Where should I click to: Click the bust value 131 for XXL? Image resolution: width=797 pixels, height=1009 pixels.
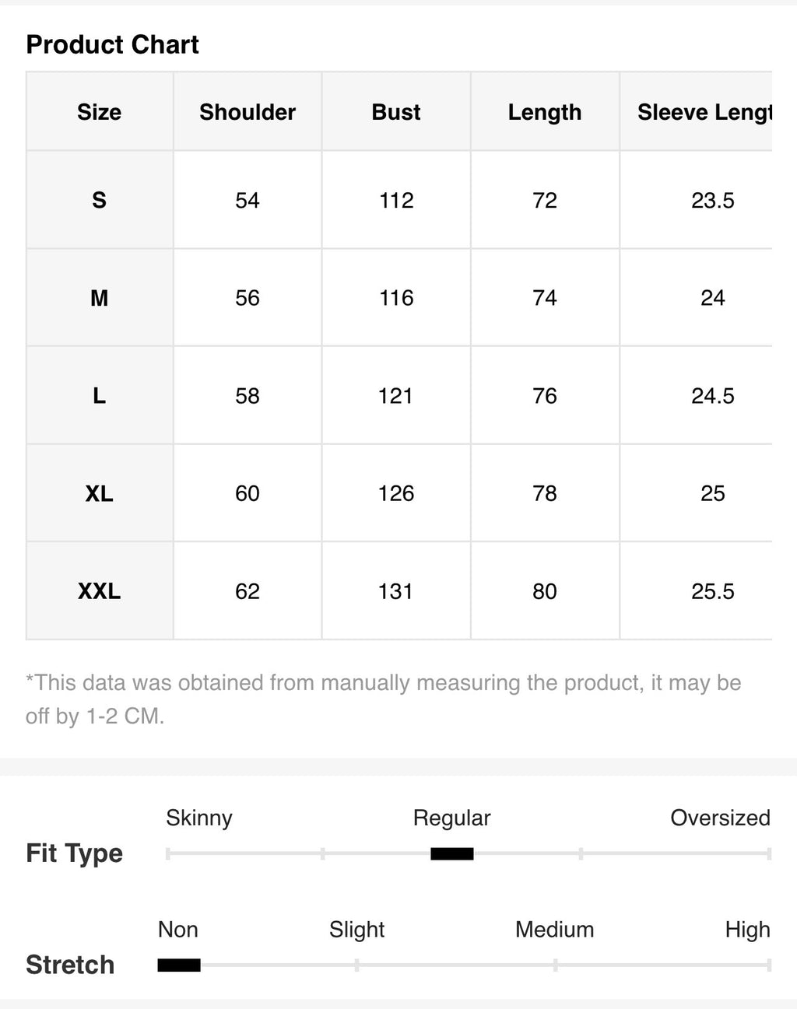point(396,591)
